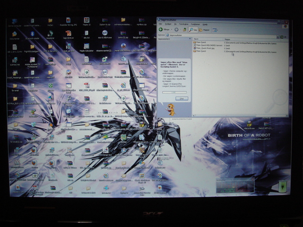
Task: Select Titan_Quest-front.jpg file result
Action: (204, 48)
